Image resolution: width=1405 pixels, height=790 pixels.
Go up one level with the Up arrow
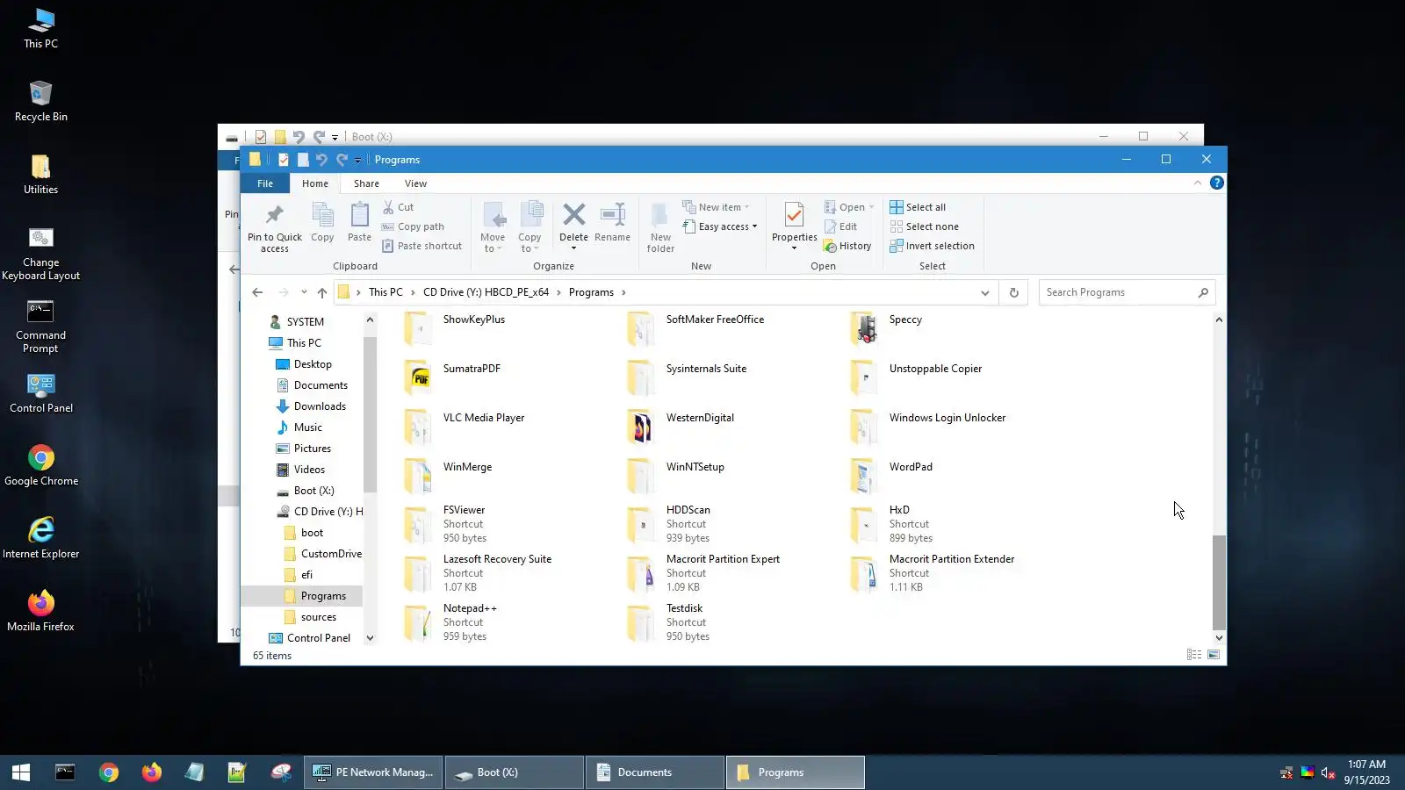click(322, 292)
